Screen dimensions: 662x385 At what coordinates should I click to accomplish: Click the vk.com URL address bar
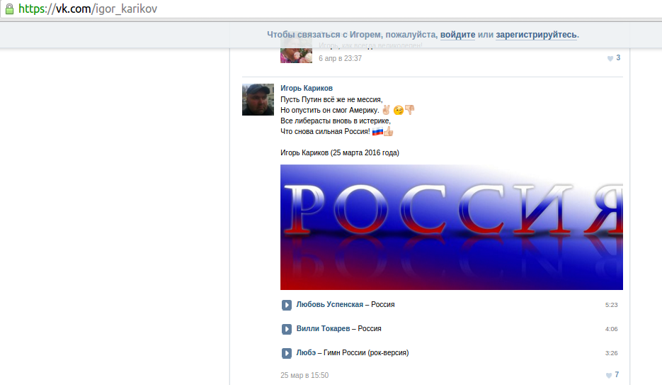(283, 9)
